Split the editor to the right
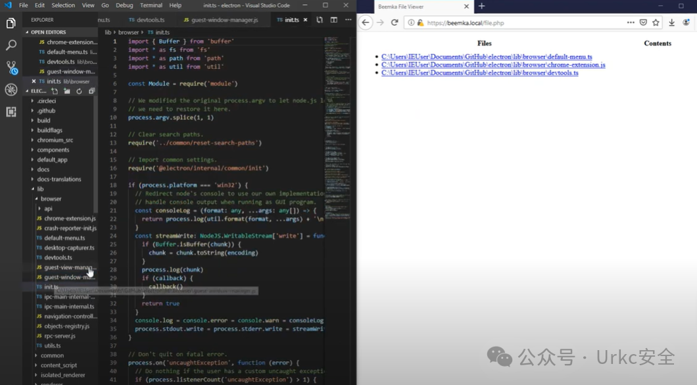This screenshot has height=385, width=697. coord(334,20)
